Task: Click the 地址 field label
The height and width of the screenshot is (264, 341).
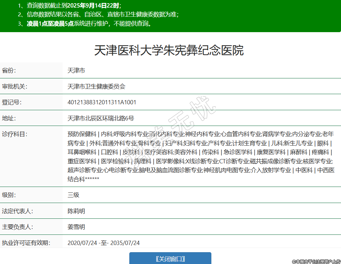Action: (9, 118)
